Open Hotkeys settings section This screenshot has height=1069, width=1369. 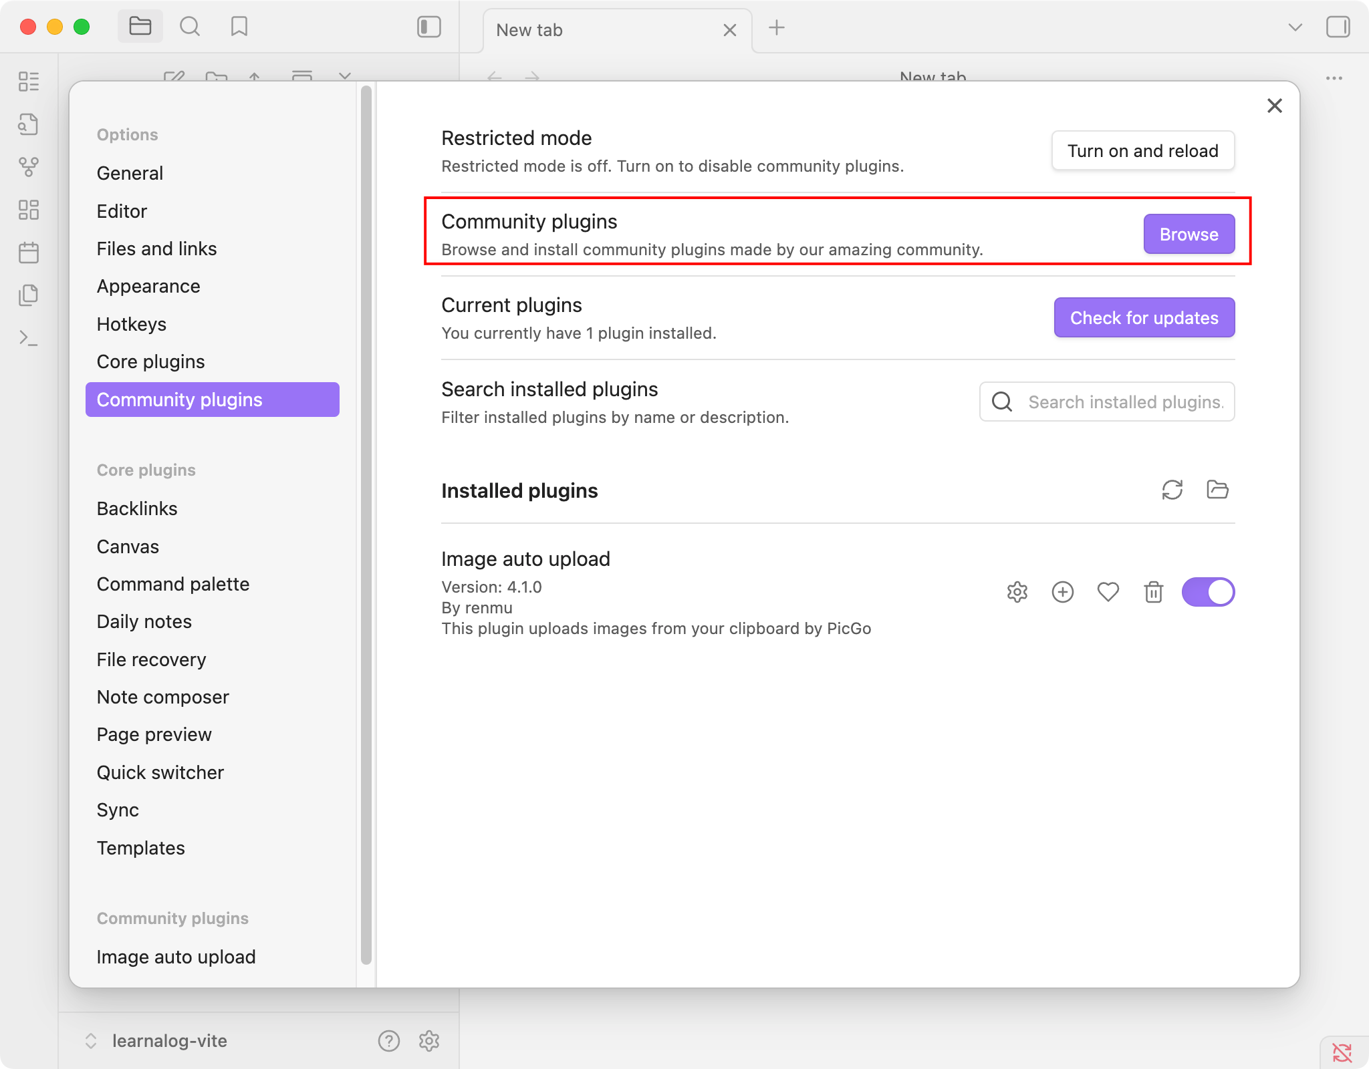(x=132, y=324)
